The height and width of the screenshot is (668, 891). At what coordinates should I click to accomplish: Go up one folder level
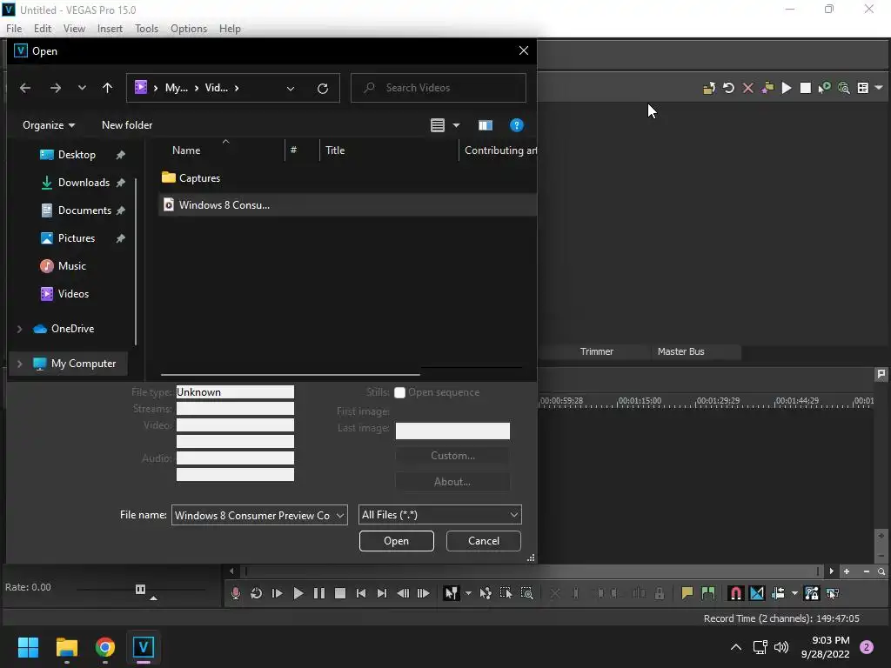[x=107, y=88]
